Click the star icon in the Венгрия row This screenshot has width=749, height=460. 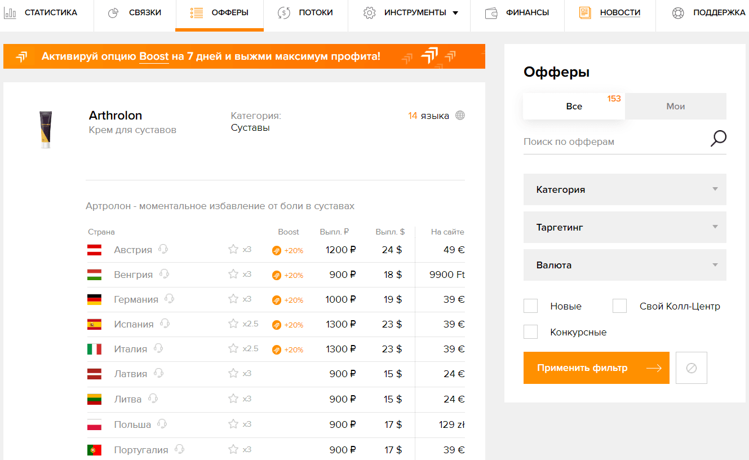click(233, 274)
